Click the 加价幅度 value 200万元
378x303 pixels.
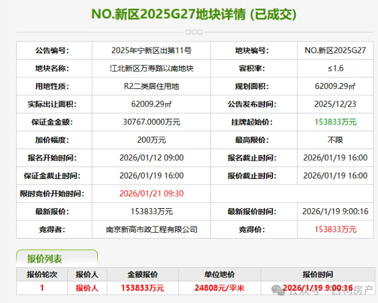click(x=151, y=140)
